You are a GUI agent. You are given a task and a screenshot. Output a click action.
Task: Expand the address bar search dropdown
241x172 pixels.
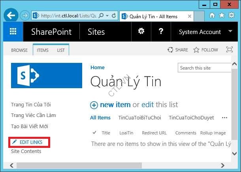pos(107,16)
